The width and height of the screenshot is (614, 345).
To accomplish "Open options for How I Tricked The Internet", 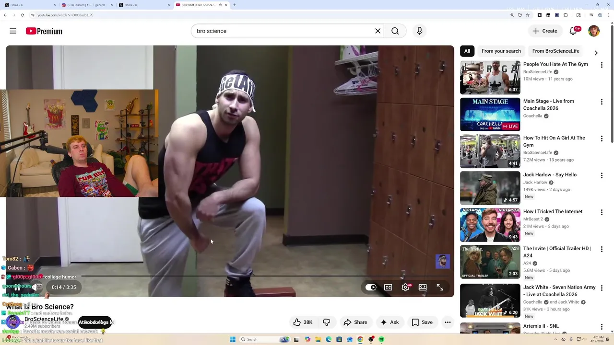I will tap(602, 213).
